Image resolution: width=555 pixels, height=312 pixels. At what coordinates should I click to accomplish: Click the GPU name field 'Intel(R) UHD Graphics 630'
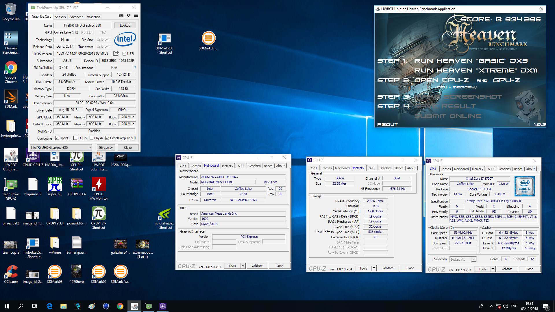(x=83, y=25)
